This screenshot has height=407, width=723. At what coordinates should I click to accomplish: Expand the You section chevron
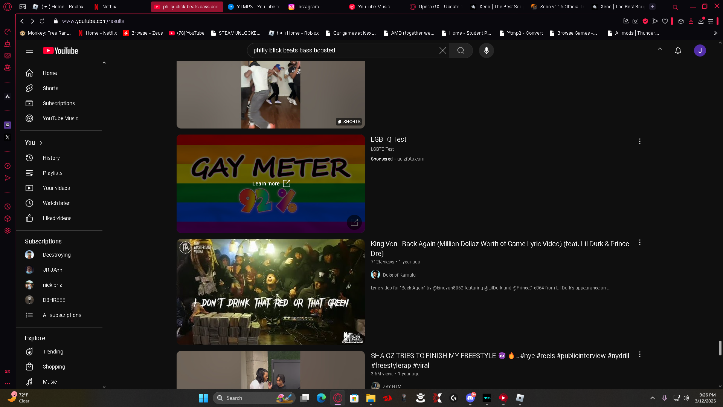coord(41,143)
